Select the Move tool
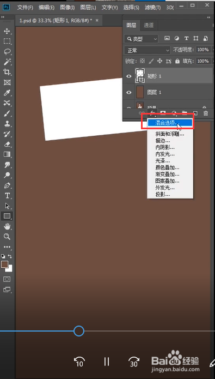Screen dimensions: 215x379 7,31
